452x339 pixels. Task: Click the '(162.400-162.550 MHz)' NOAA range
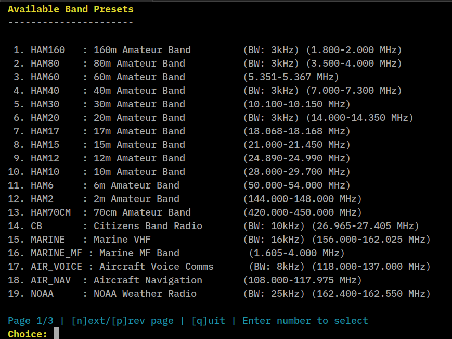[371, 294]
